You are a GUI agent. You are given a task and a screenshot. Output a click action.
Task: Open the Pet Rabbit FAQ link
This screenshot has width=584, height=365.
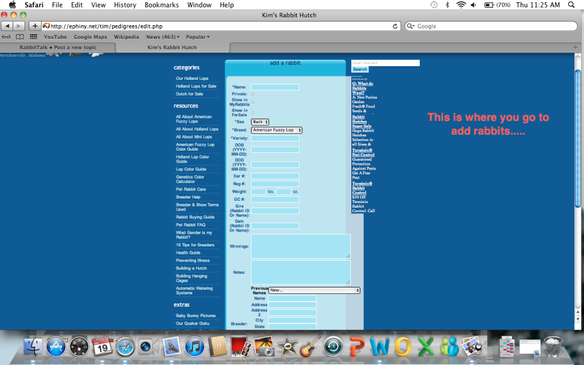click(x=190, y=225)
